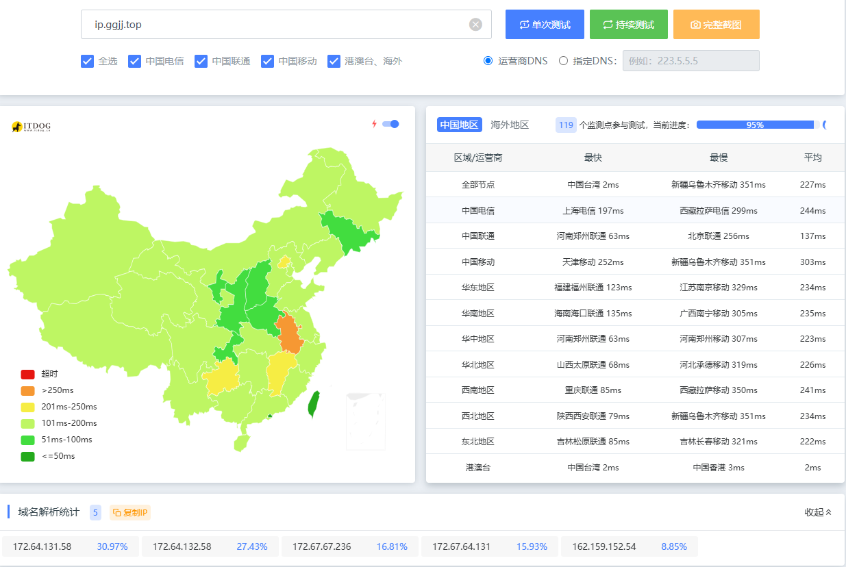The height and width of the screenshot is (567, 846).
Task: Click the Taiwan region on the map
Action: click(314, 404)
